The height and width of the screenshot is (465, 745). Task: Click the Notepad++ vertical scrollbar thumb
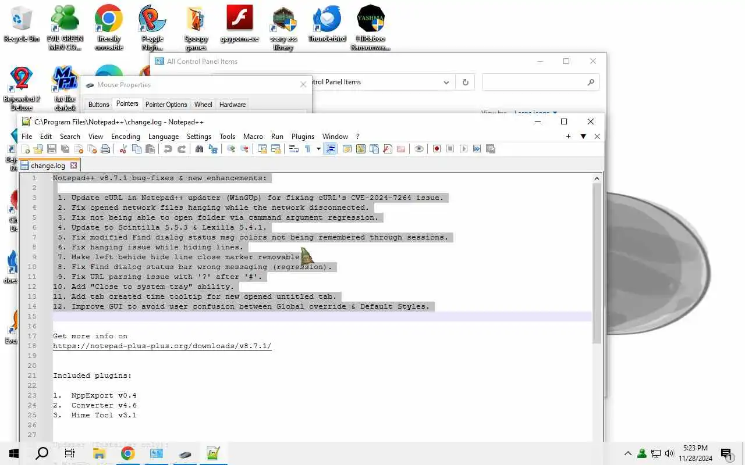click(597, 263)
